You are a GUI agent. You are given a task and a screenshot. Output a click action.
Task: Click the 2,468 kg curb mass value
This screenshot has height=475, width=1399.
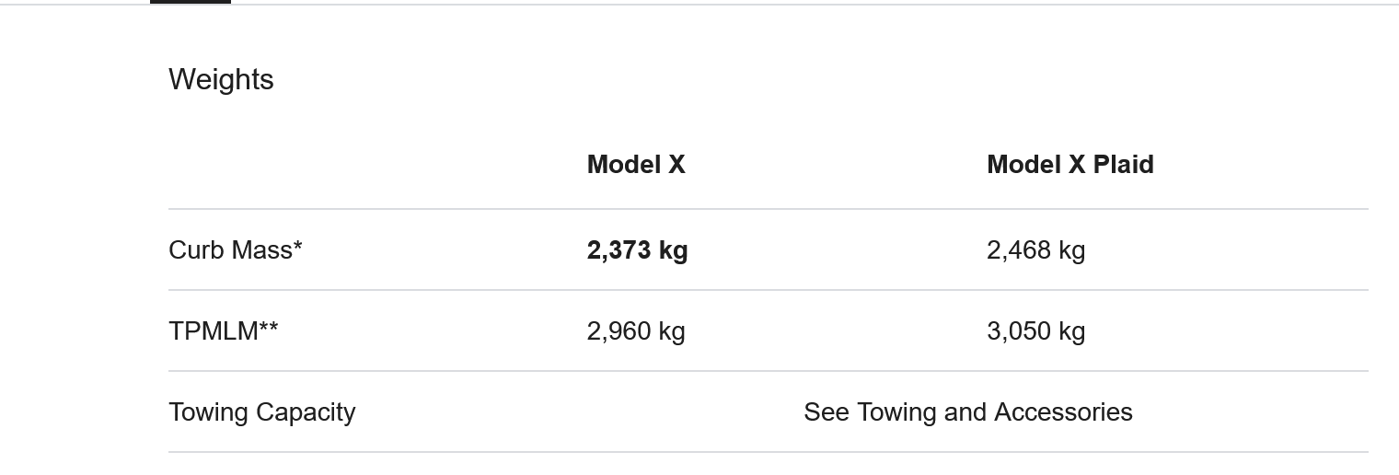1036,250
